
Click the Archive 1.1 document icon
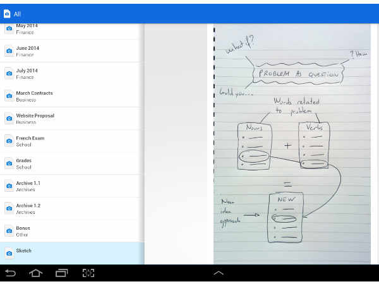pos(9,186)
